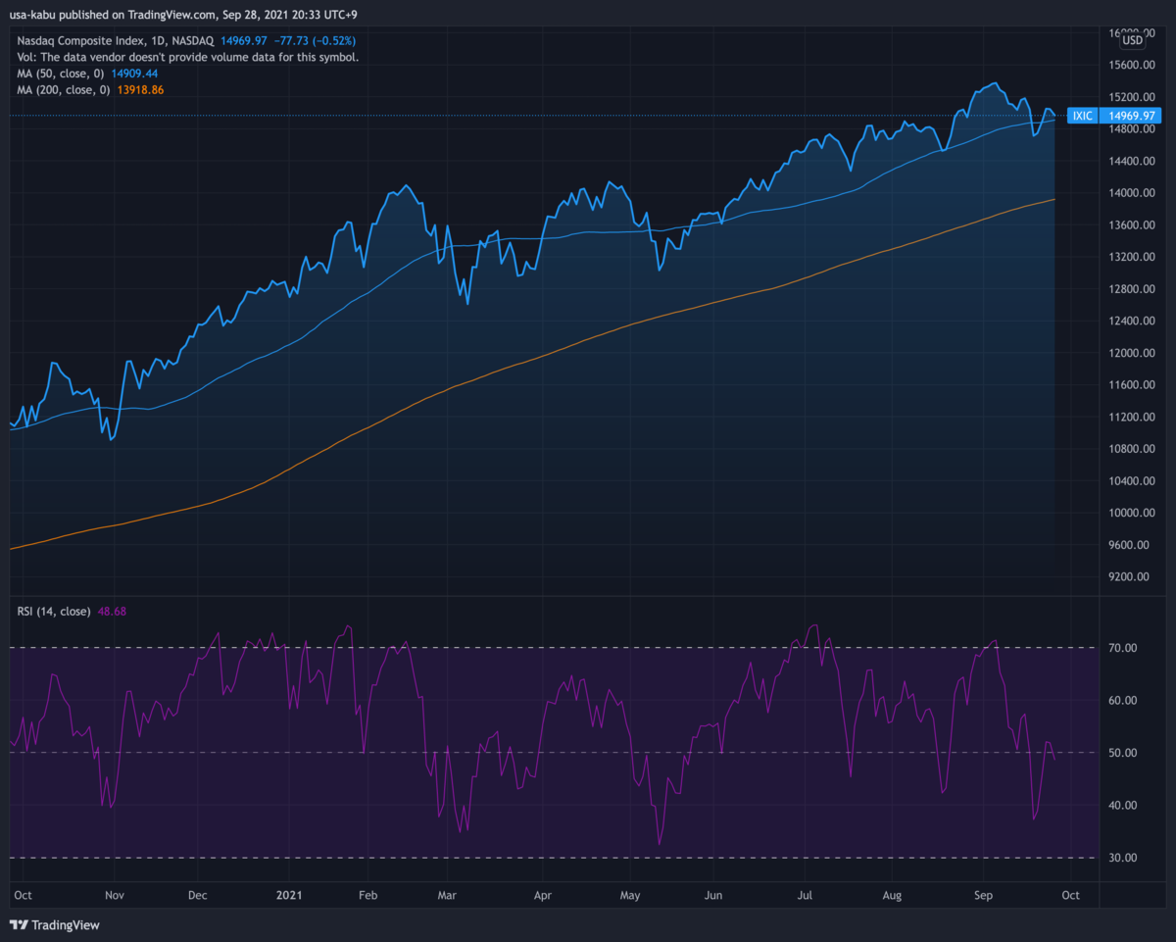The height and width of the screenshot is (942, 1176).
Task: Click the Nov label on the time axis
Action: [x=114, y=895]
